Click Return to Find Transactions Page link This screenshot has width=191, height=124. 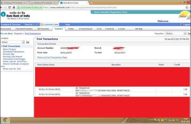pyautogui.click(x=52, y=57)
